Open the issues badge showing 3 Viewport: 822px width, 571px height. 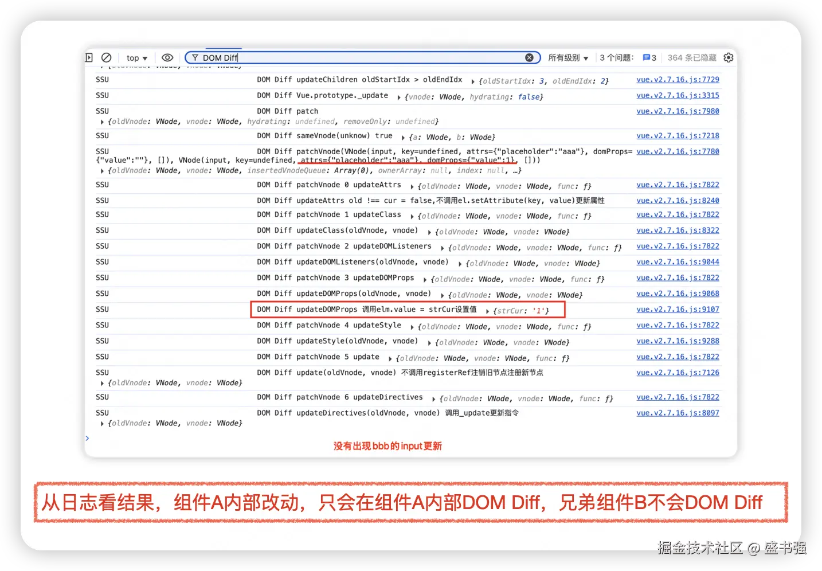coord(649,58)
